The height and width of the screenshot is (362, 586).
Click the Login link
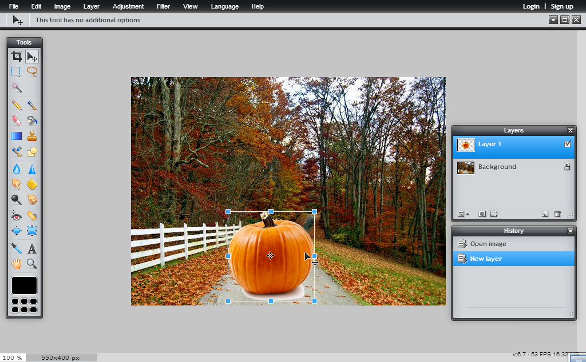pos(531,6)
